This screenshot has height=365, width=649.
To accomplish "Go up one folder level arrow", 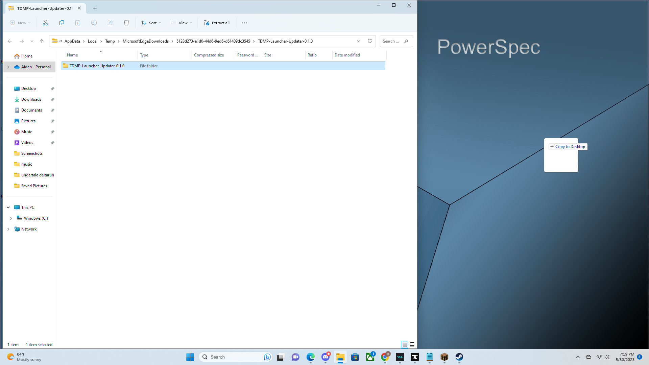I will click(42, 41).
